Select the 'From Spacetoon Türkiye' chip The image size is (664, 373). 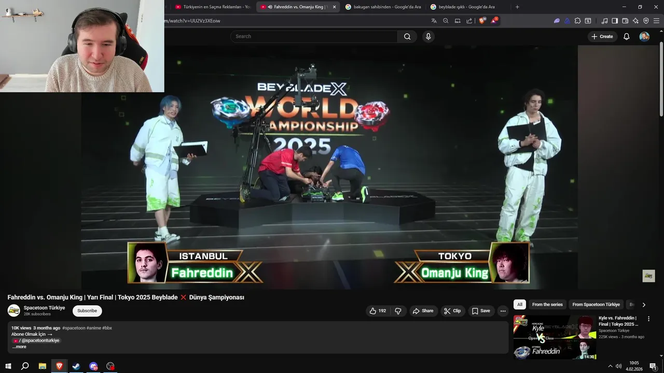(596, 305)
